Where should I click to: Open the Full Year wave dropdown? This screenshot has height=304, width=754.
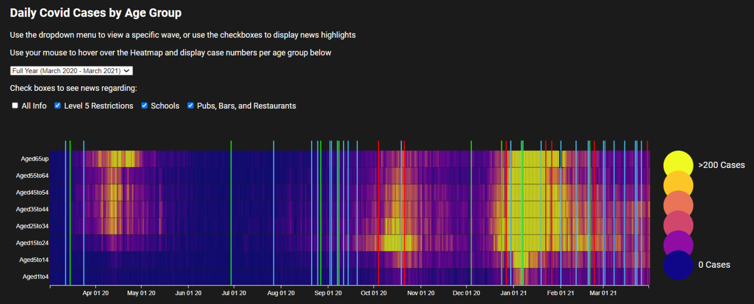pos(71,71)
